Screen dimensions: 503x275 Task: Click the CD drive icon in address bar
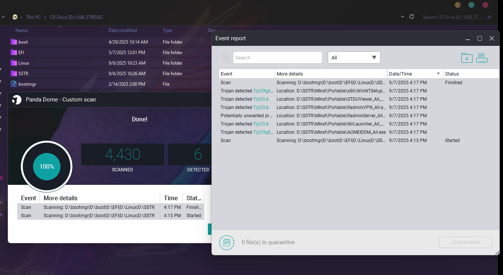point(15,17)
